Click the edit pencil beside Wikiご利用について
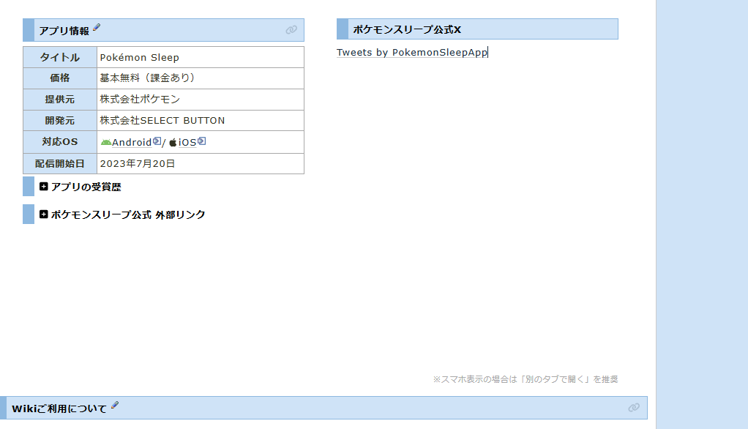Image resolution: width=748 pixels, height=429 pixels. [115, 406]
